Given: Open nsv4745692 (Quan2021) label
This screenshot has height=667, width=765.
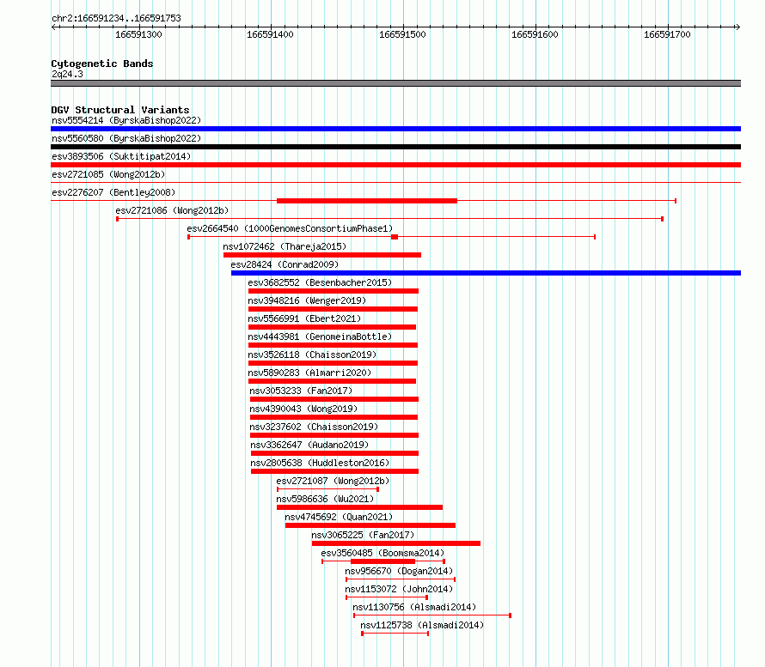Looking at the screenshot, I should click(x=339, y=517).
